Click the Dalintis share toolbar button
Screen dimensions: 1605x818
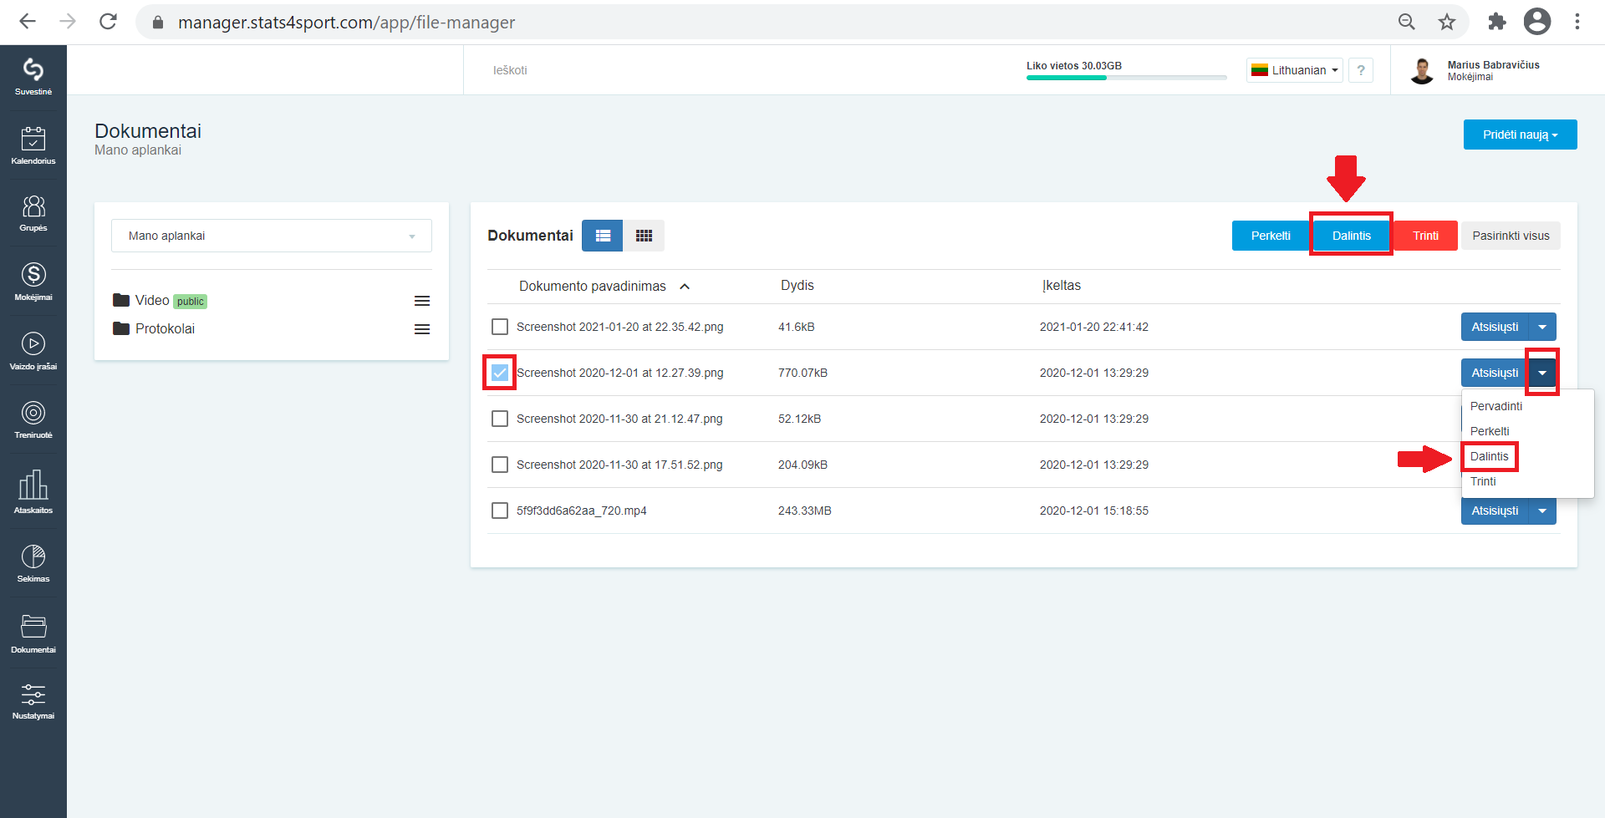[x=1352, y=236]
